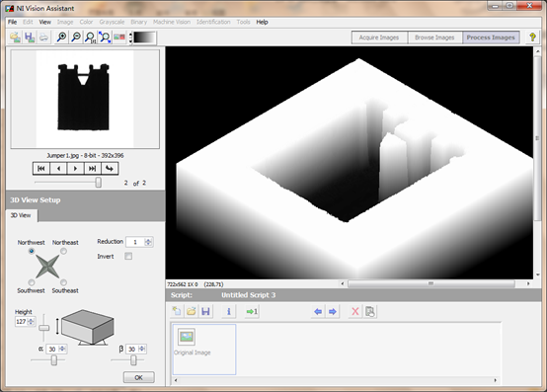The image size is (547, 392).
Task: Confirm 3D View Setup with OK
Action: click(138, 377)
